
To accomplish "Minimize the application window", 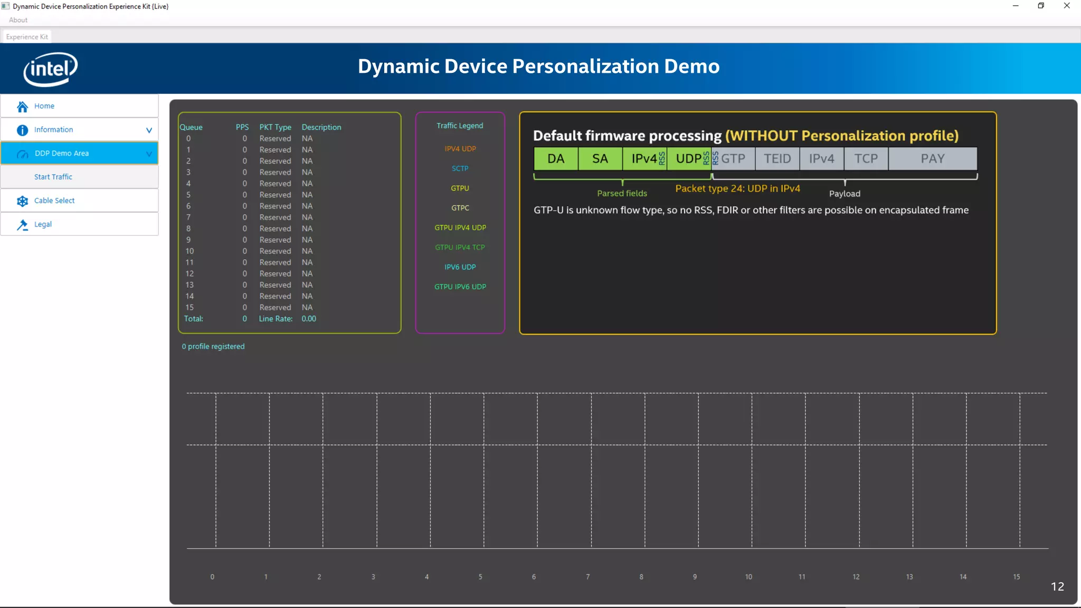I will pyautogui.click(x=1016, y=6).
